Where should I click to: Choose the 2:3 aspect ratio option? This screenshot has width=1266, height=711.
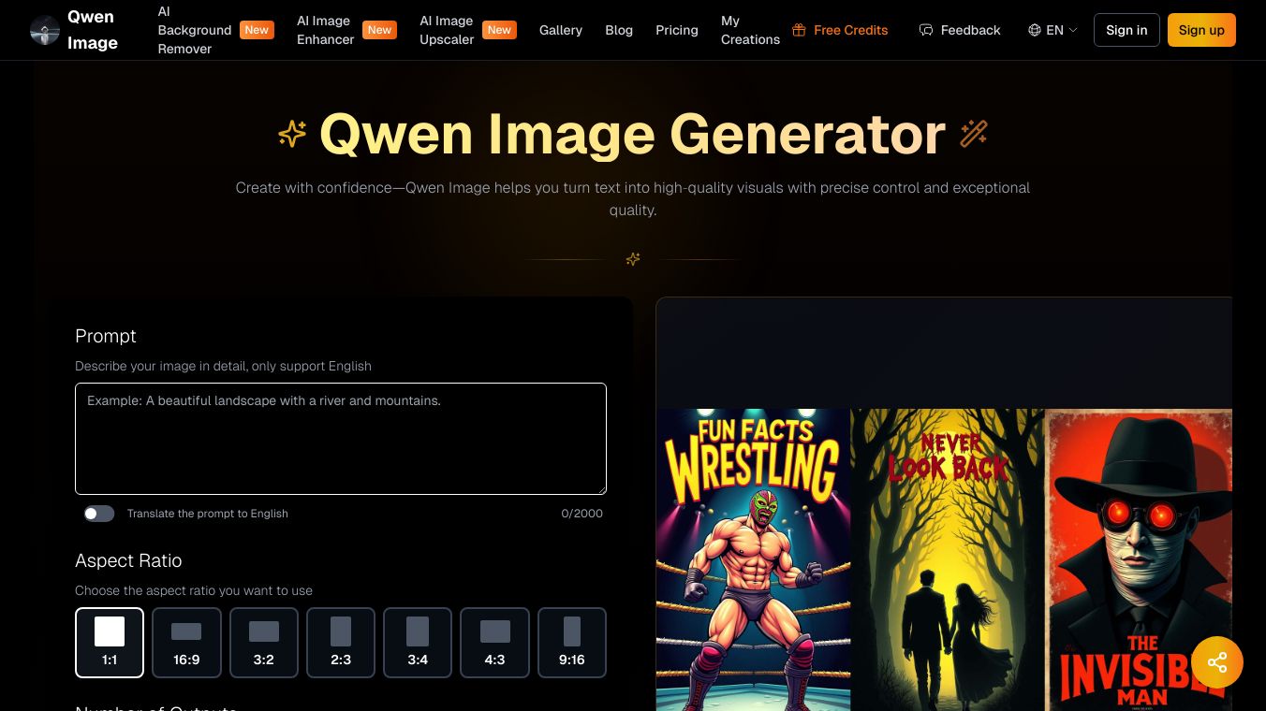coord(341,643)
